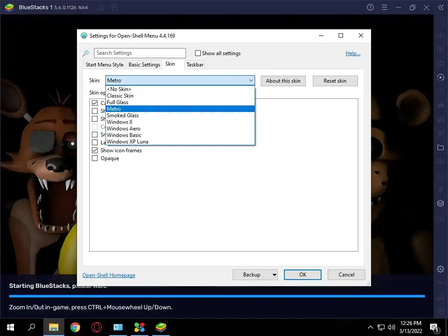Focus the Search Settings input field
The width and height of the screenshot is (448, 336).
(140, 53)
